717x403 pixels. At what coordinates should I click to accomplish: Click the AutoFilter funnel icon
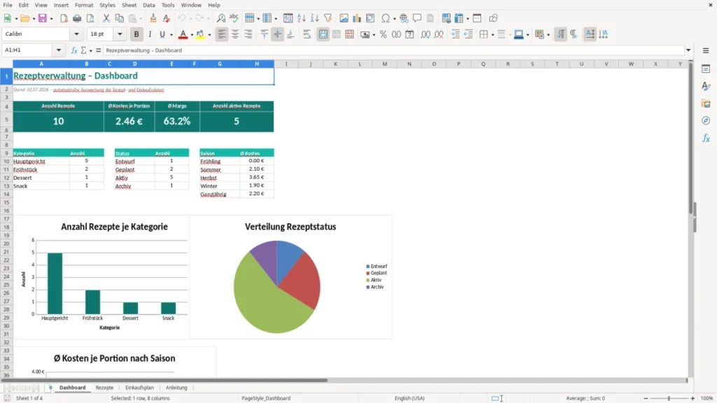pos(328,18)
